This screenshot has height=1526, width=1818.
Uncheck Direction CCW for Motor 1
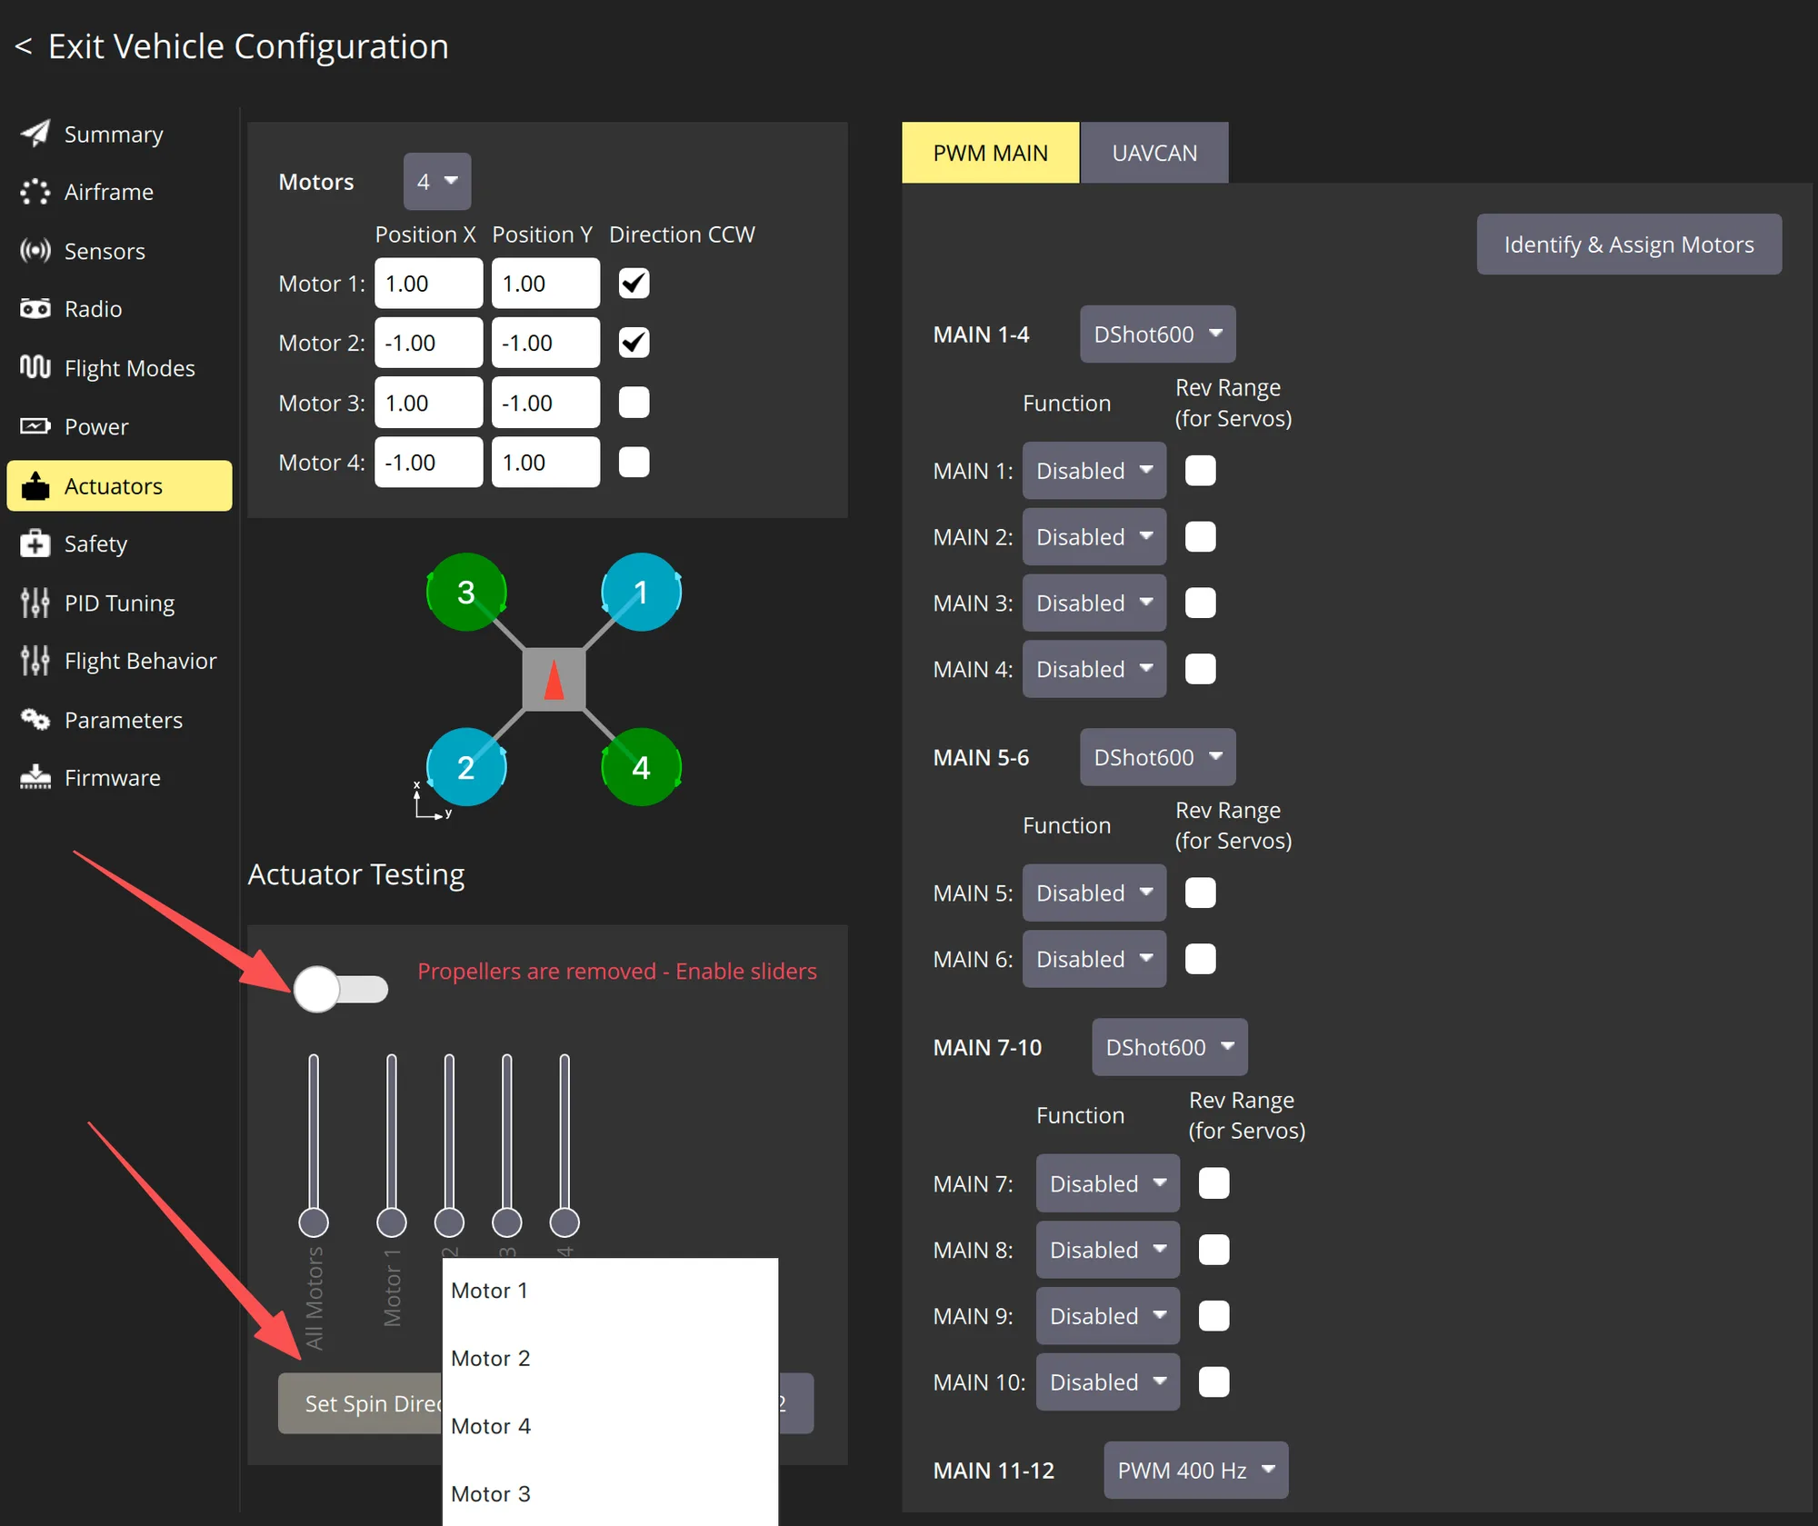click(x=634, y=284)
